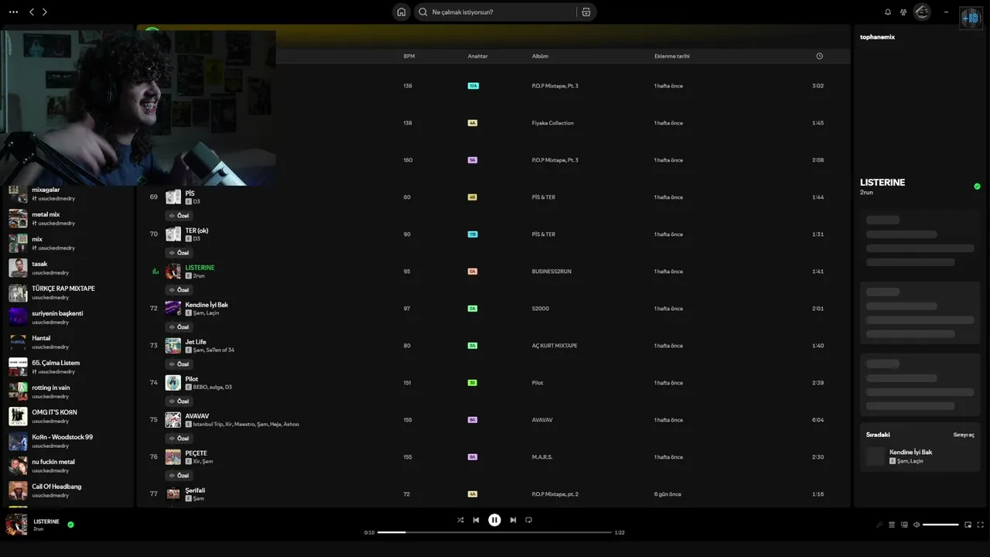Open the lyrics microphone icon

(879, 525)
